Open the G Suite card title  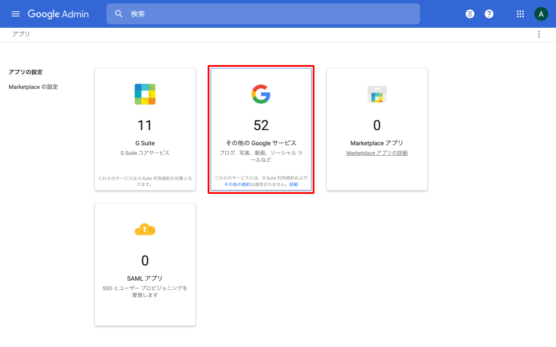click(145, 143)
